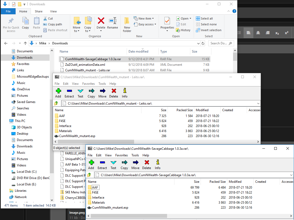Click Cut in Explorer Clipboard group
Image resolution: width=294 pixels, height=220 pixels.
[48, 18]
